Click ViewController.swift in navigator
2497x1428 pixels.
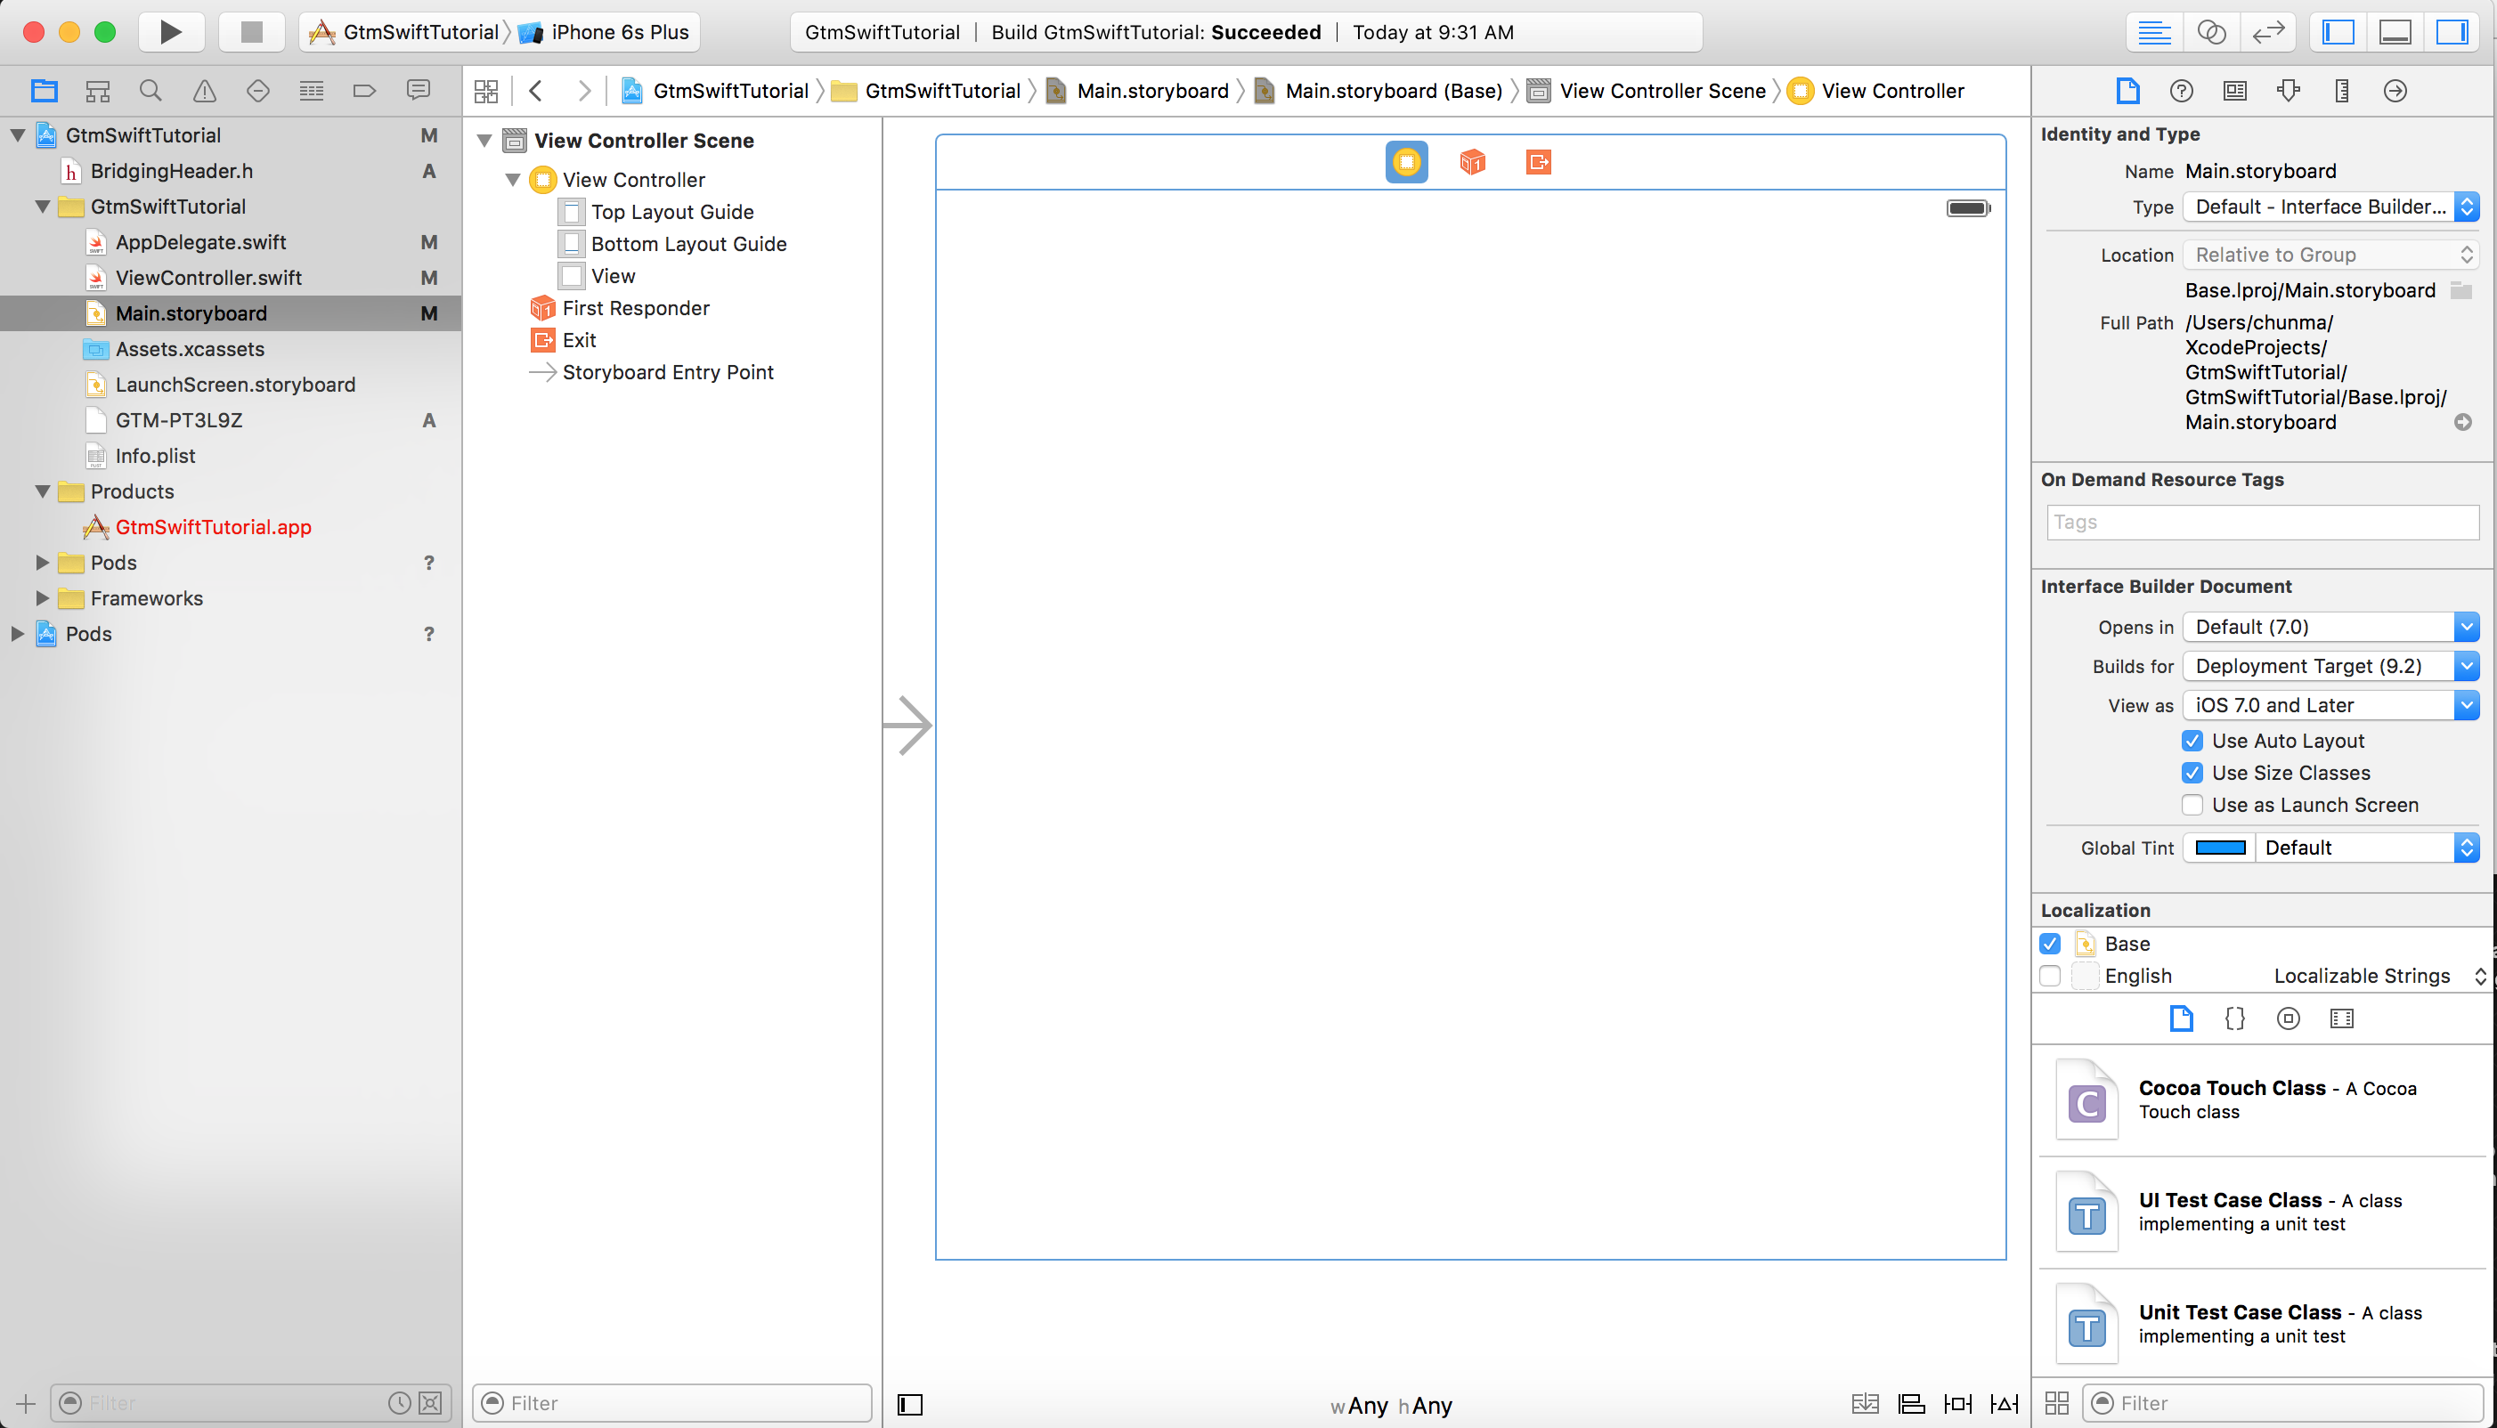[206, 278]
